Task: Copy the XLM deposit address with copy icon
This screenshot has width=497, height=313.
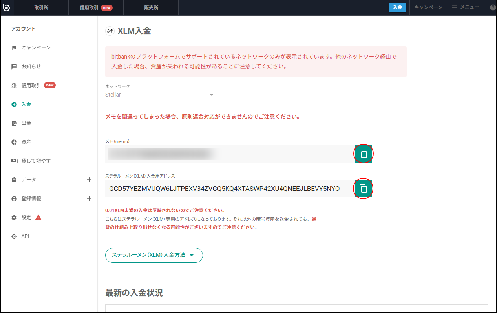Action: [x=363, y=189]
